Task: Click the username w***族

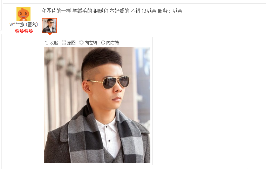Action: (x=17, y=24)
